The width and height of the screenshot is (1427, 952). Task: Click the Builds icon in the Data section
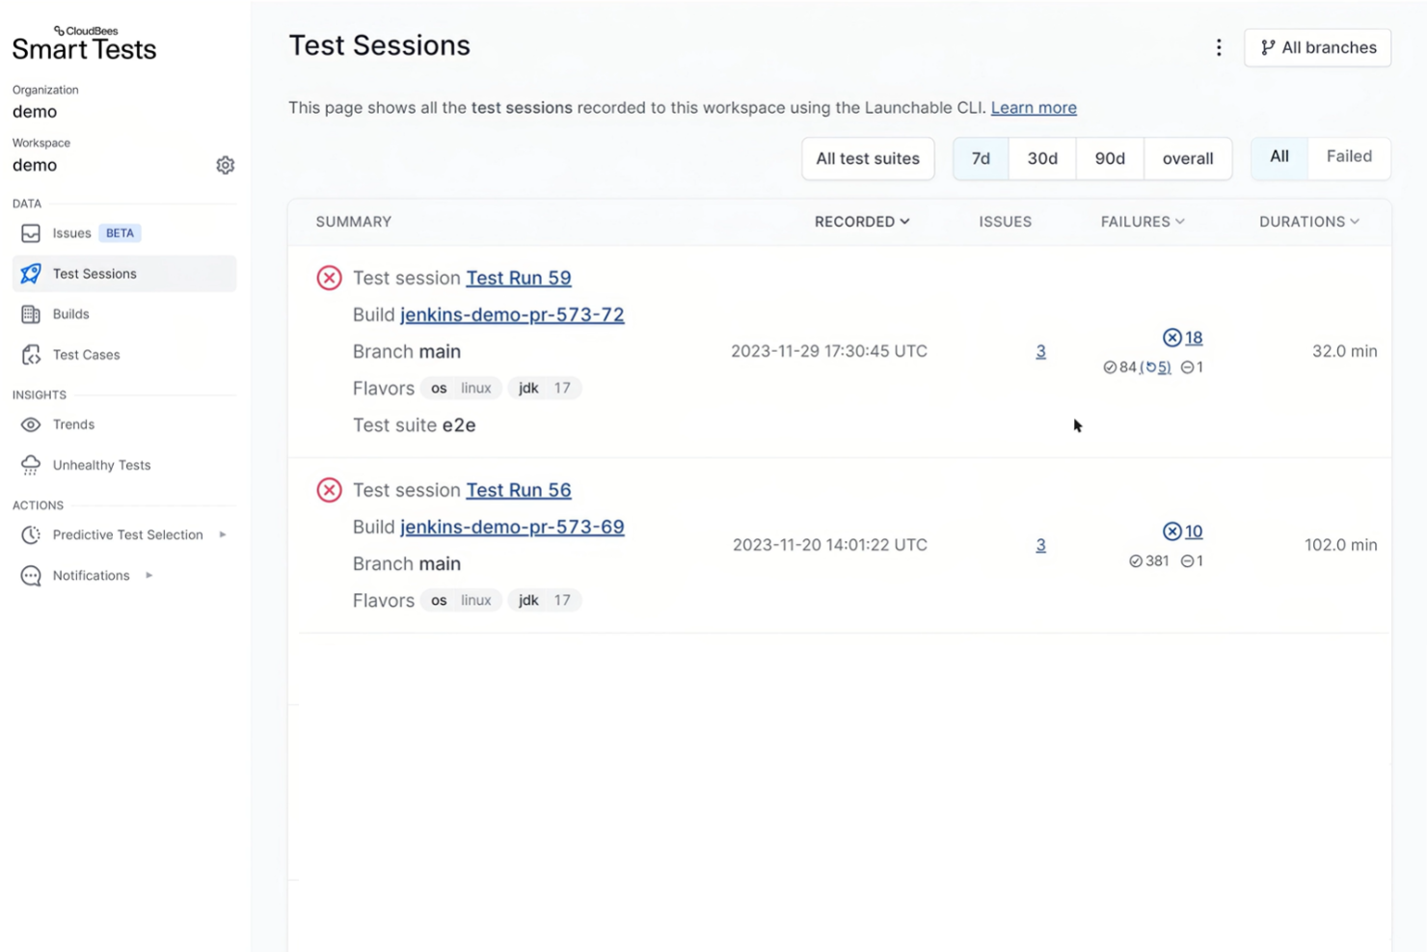click(30, 313)
